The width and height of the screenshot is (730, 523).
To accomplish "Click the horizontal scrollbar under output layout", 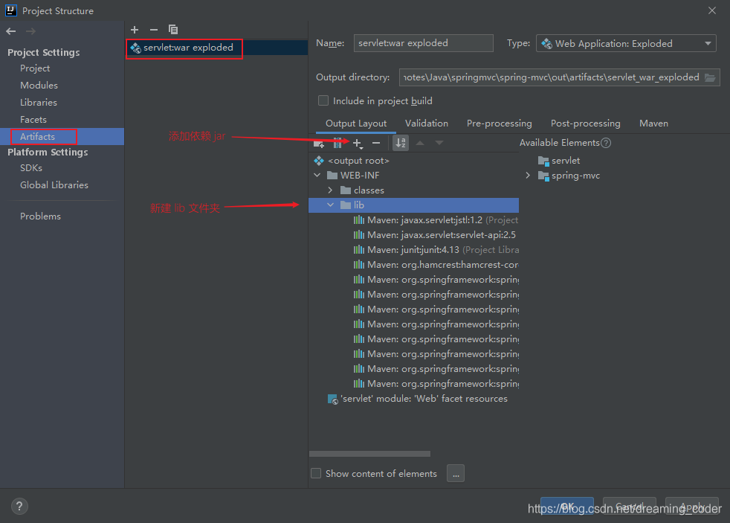I will tap(369, 454).
